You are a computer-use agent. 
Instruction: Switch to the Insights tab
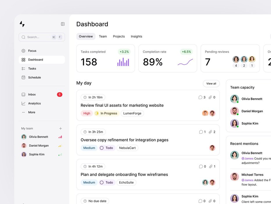coord(137,36)
